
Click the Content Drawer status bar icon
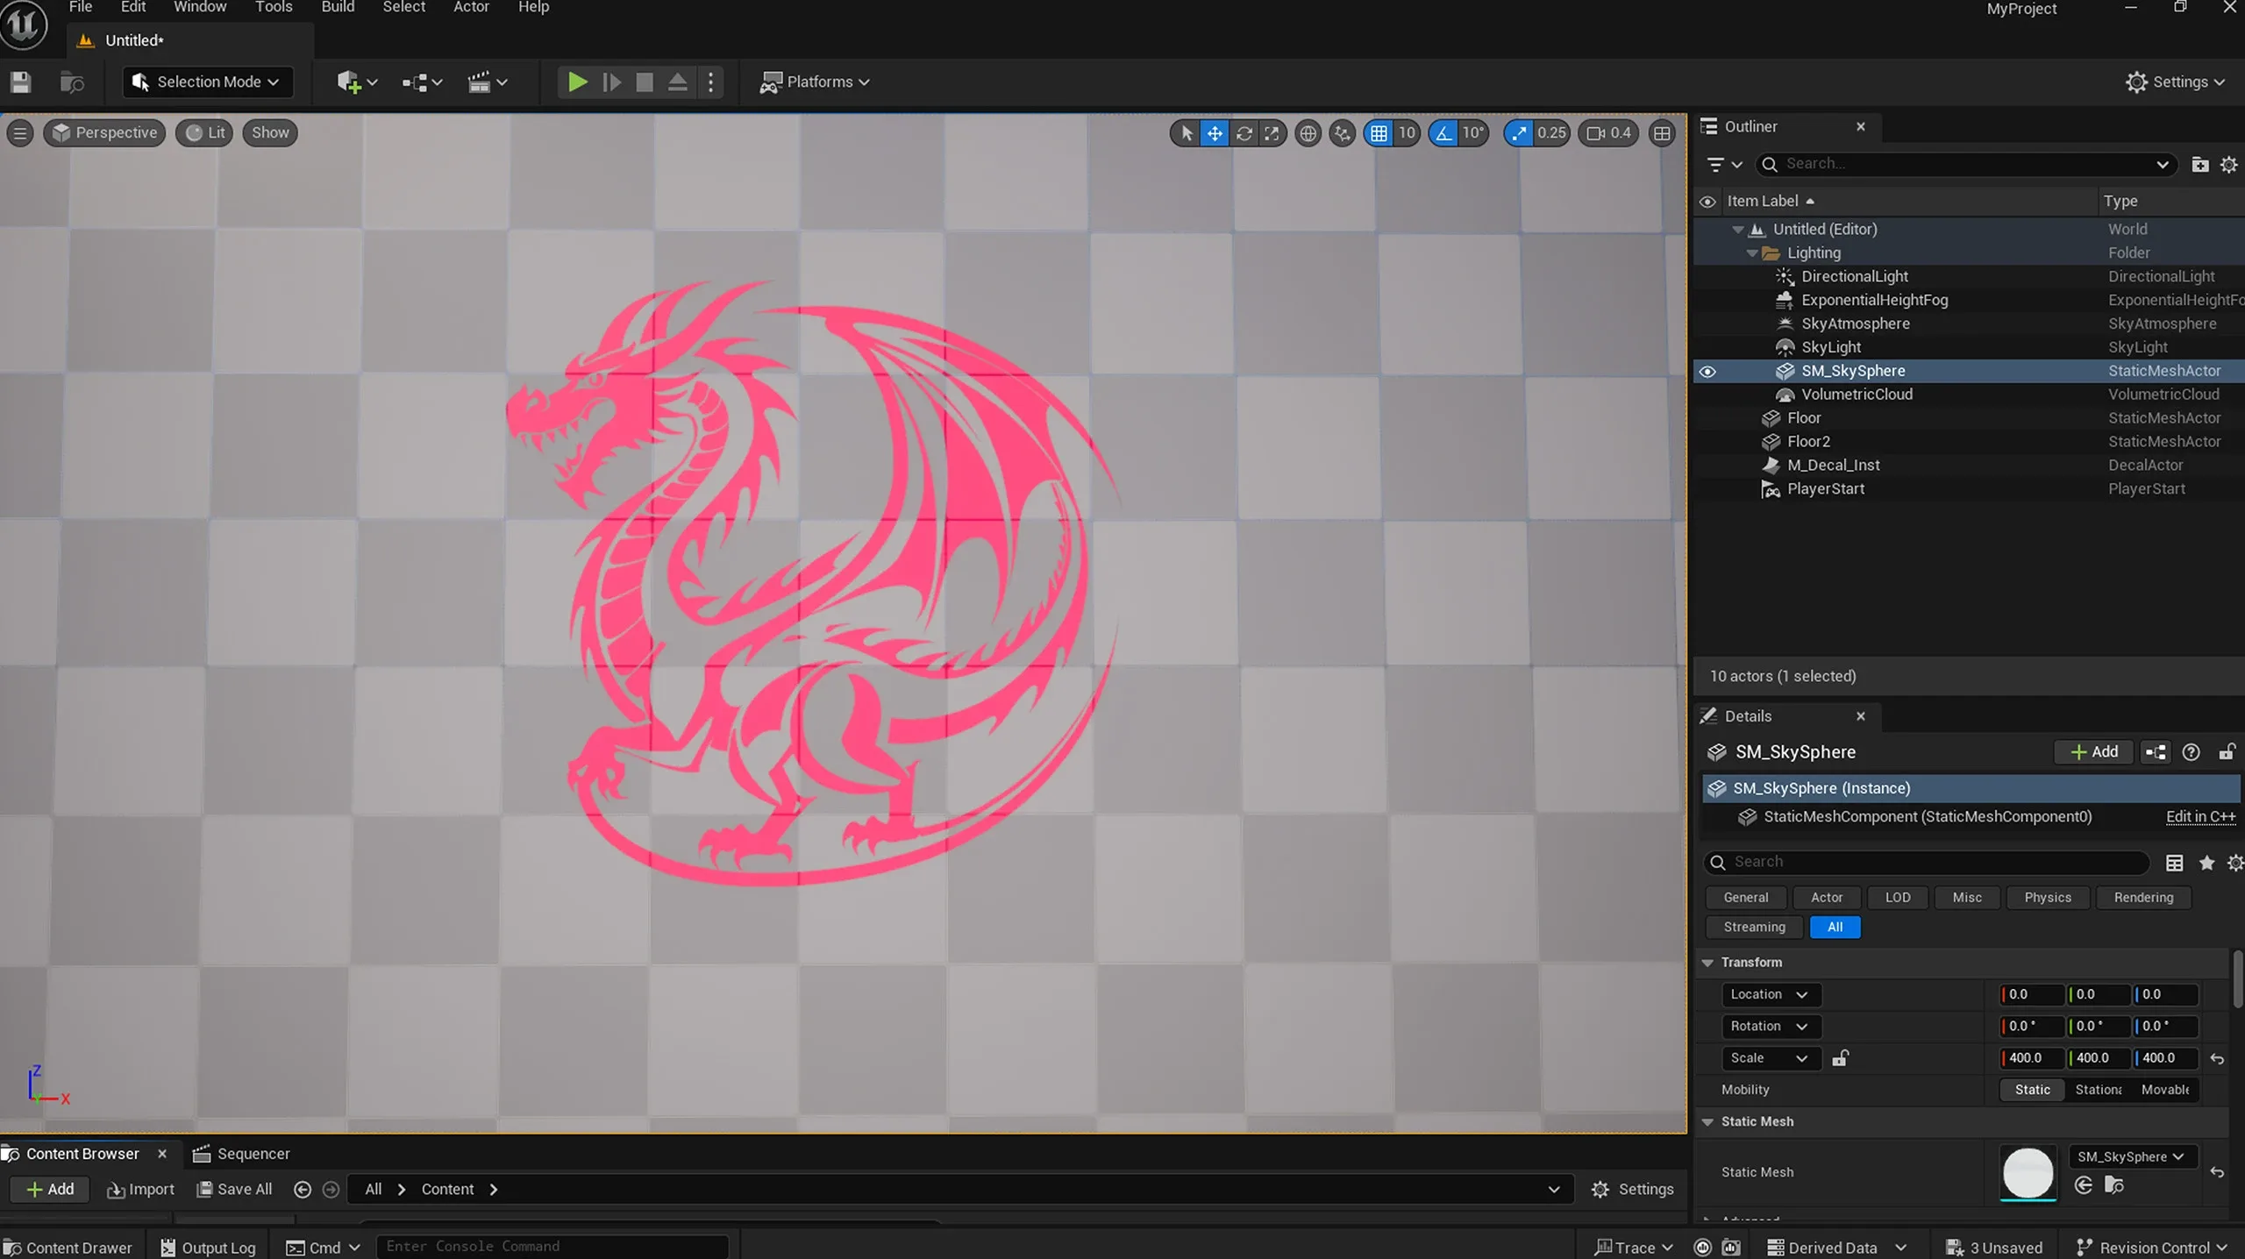[68, 1246]
